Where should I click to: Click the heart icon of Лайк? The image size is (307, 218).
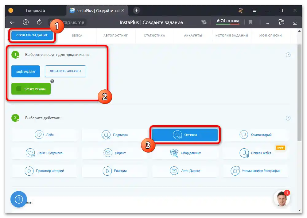point(39,134)
